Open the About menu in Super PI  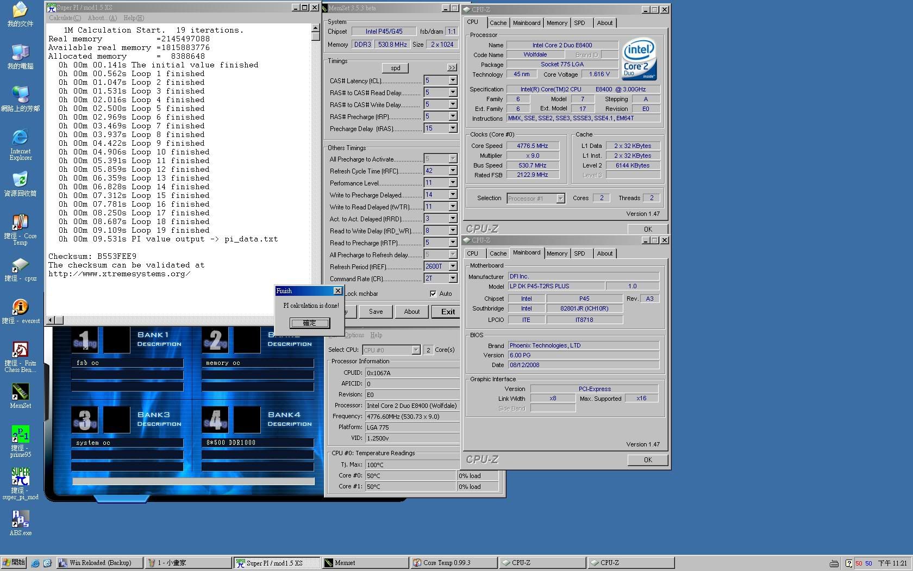tap(102, 18)
